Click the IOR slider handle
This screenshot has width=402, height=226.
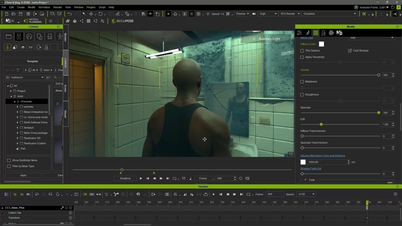coord(321,124)
